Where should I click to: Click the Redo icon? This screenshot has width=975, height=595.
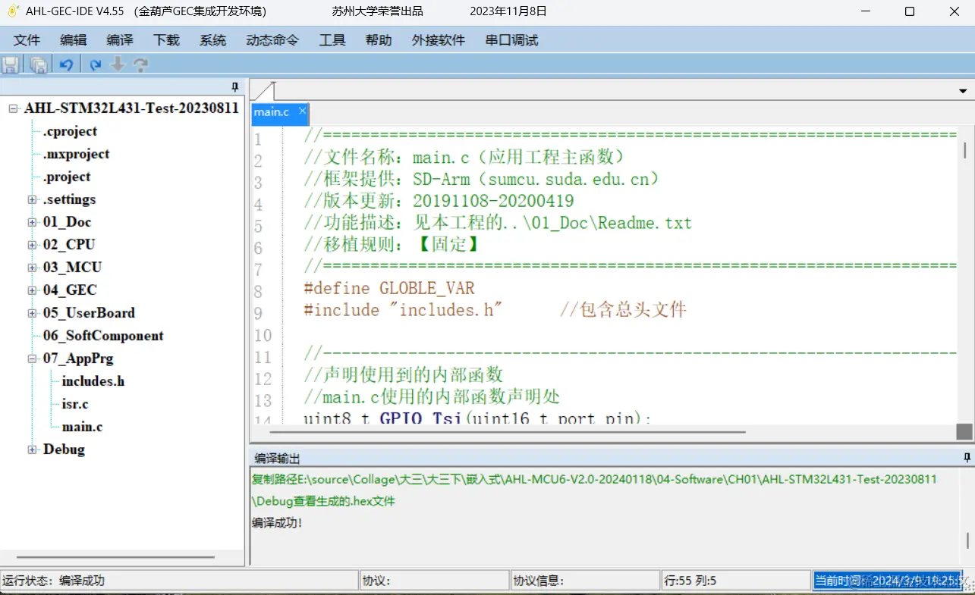click(94, 64)
